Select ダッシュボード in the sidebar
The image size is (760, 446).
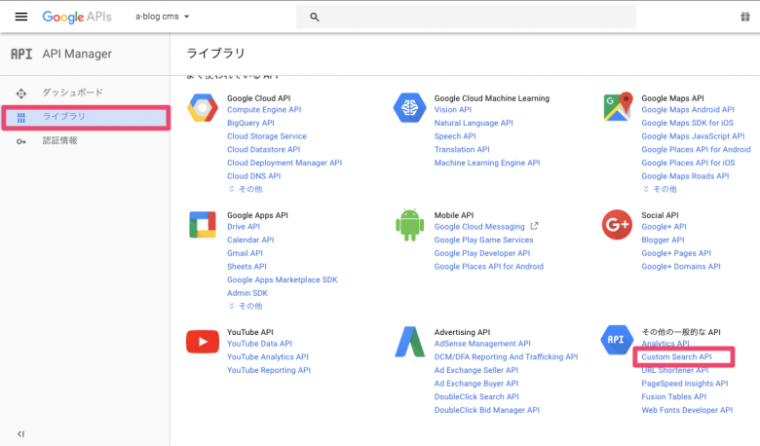[72, 93]
